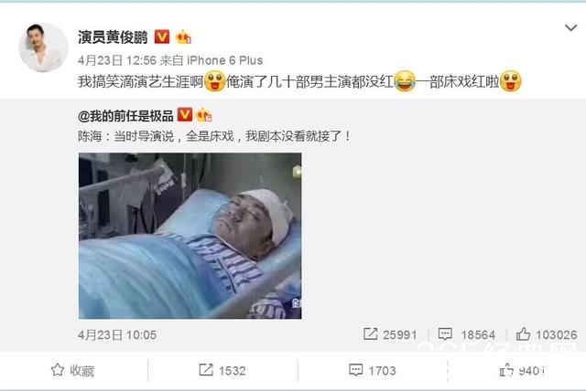Open the 4月23日 12:56 post timestamp
Viewport: 586px width, 391px height.
[x=117, y=60]
